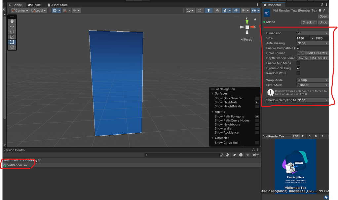
Task: Click the Open button in the Inspector
Action: [x=323, y=16]
